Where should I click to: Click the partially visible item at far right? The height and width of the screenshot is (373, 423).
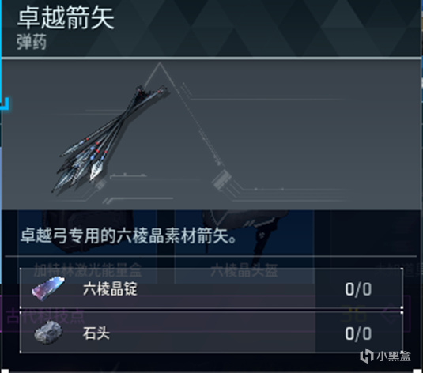click(x=399, y=269)
